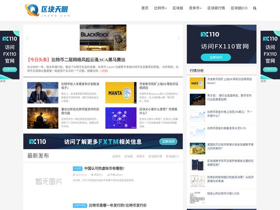Open the purple blockchain cubes thumbnail
Image resolution: width=280 pixels, height=210 pixels.
121,118
